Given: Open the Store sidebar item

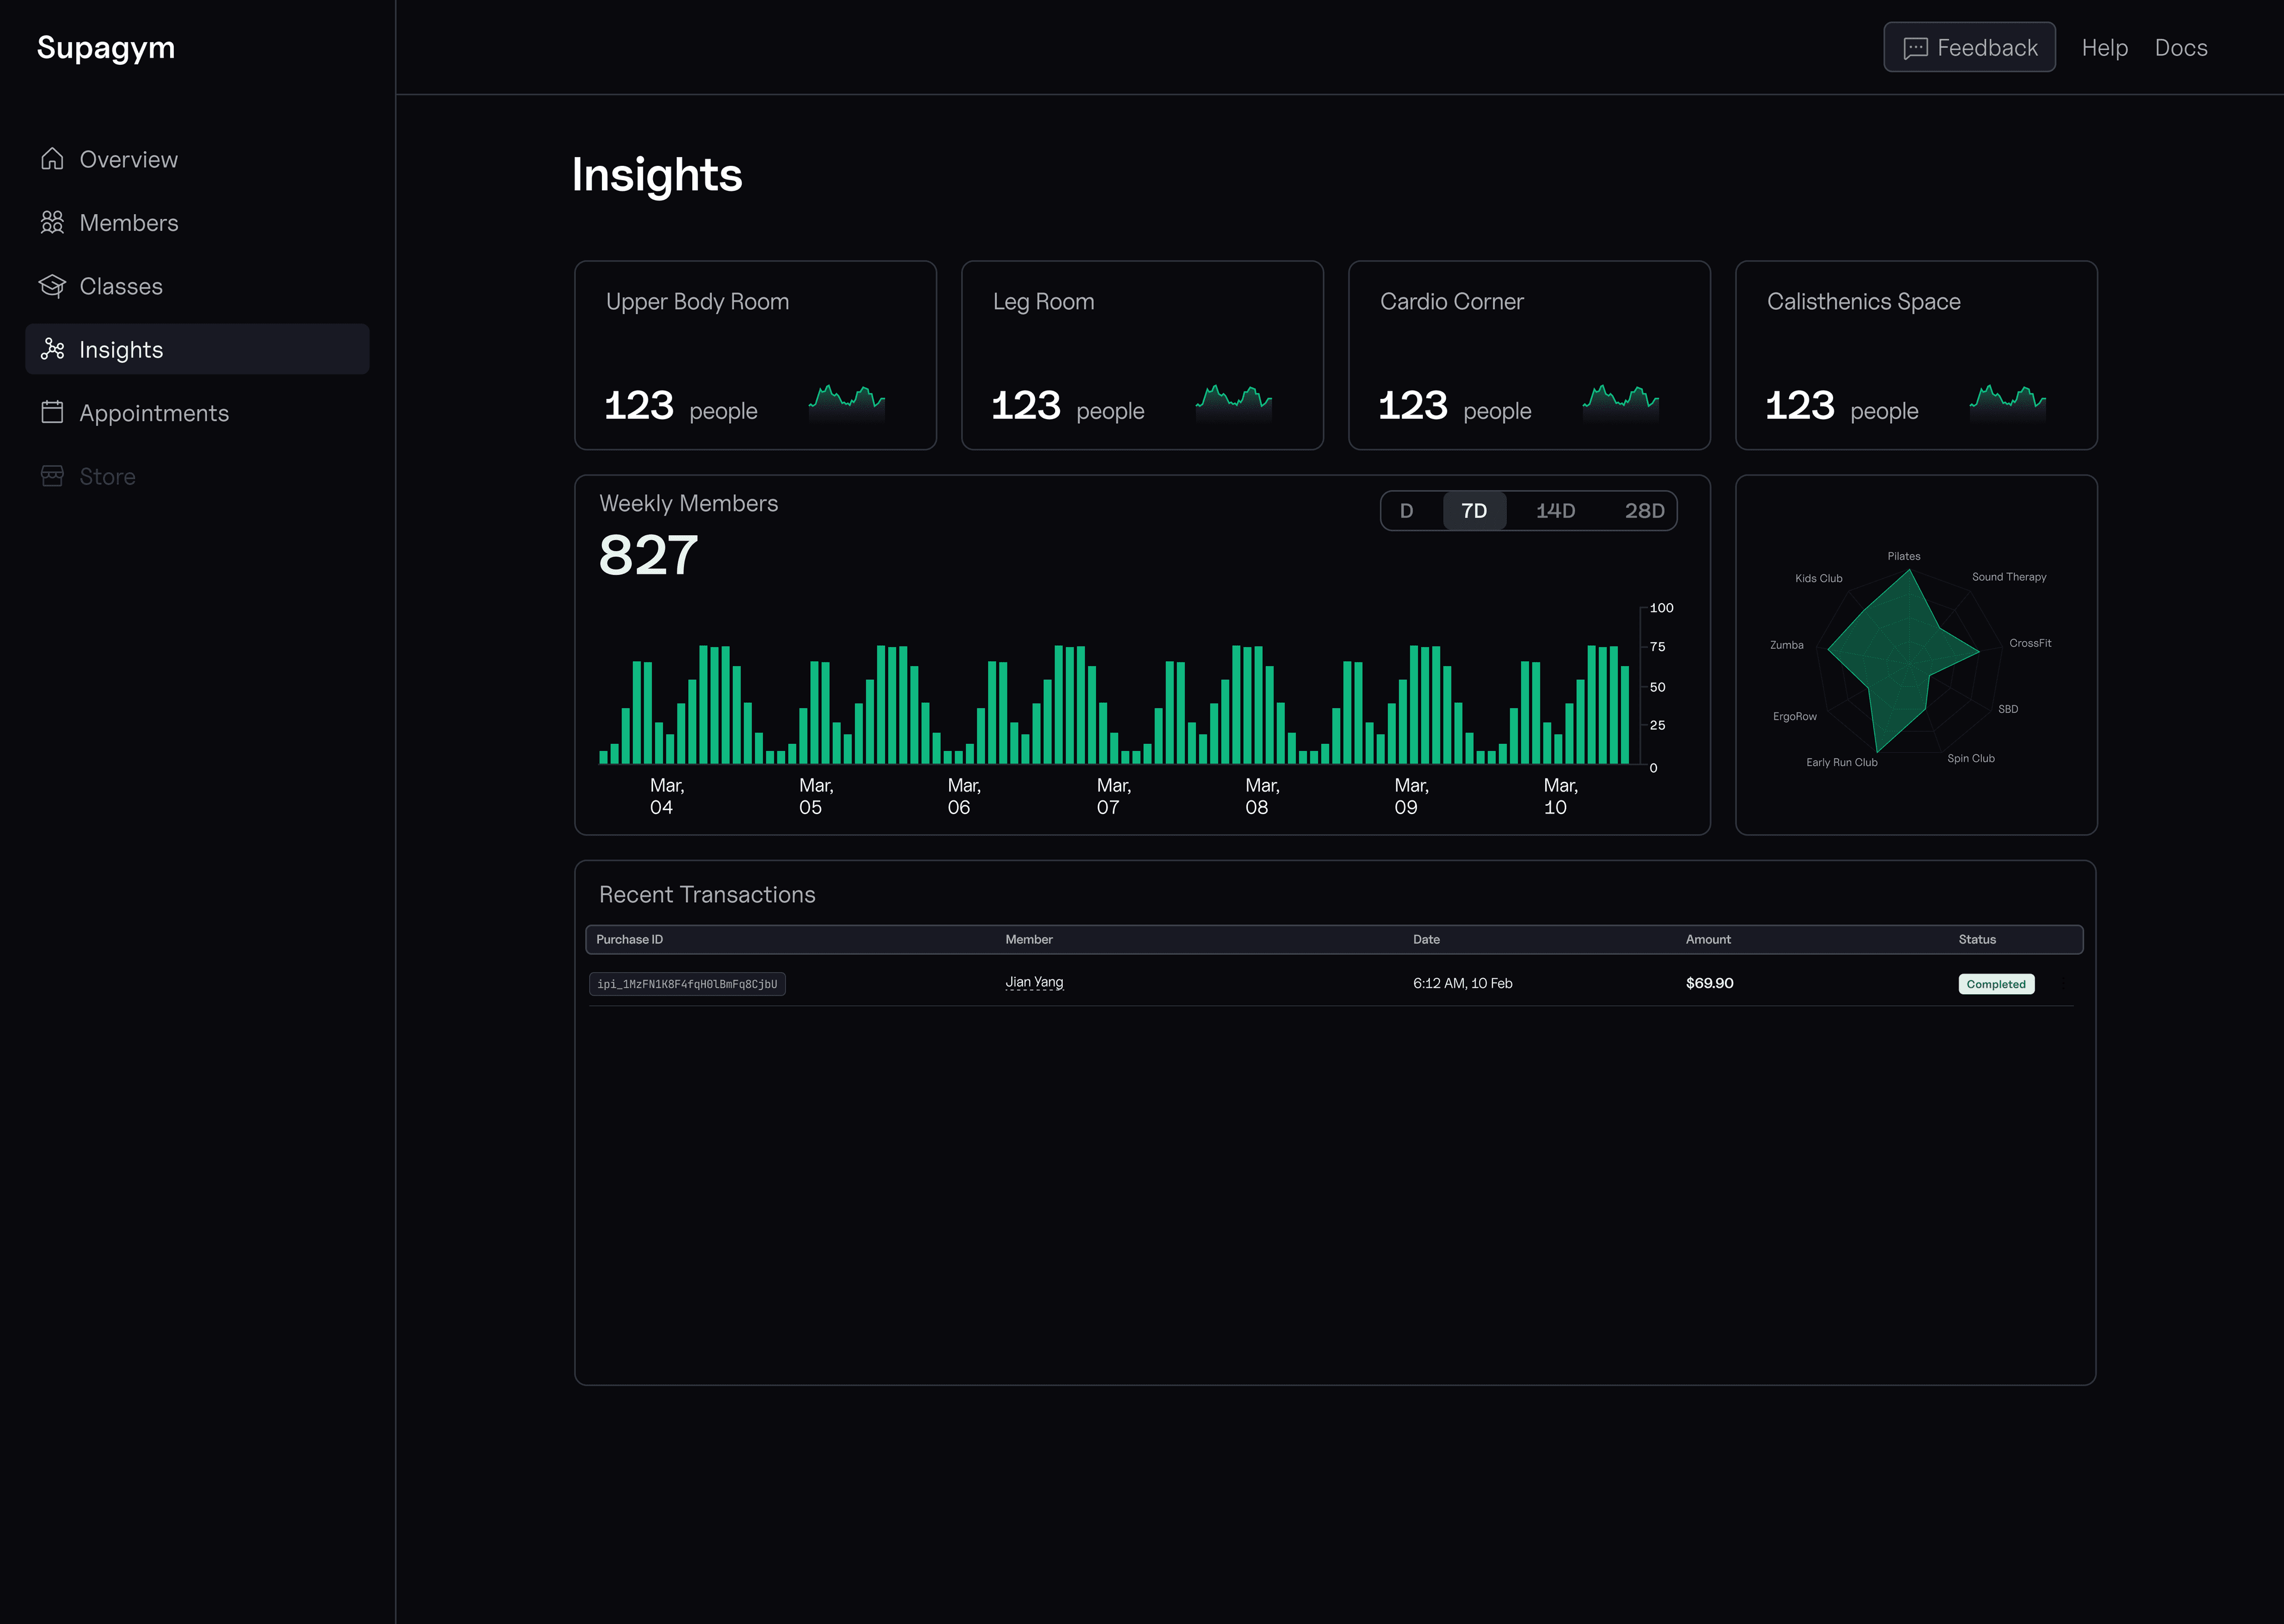Looking at the screenshot, I should click(197, 476).
